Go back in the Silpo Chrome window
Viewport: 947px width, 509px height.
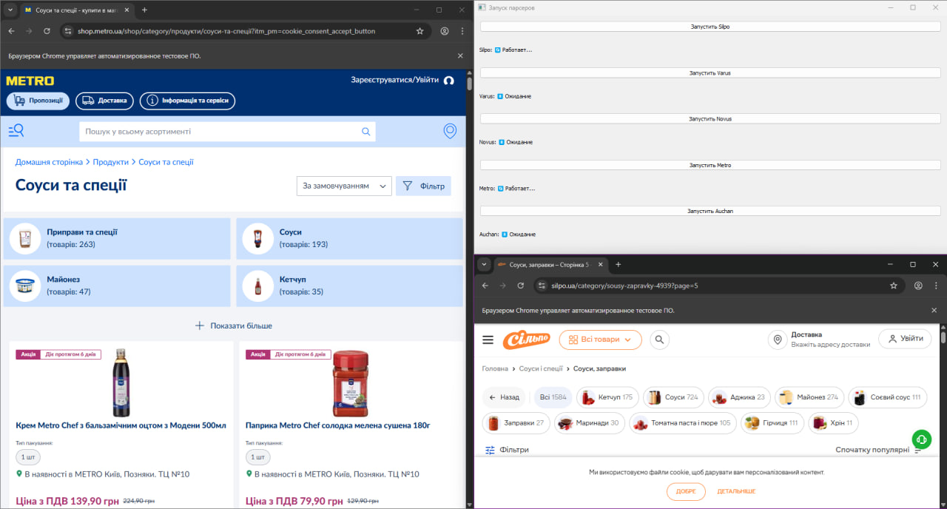pyautogui.click(x=485, y=286)
